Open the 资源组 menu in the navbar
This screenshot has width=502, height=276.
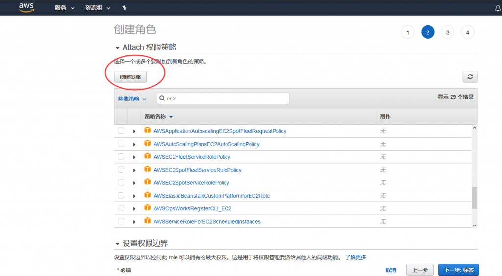point(98,8)
